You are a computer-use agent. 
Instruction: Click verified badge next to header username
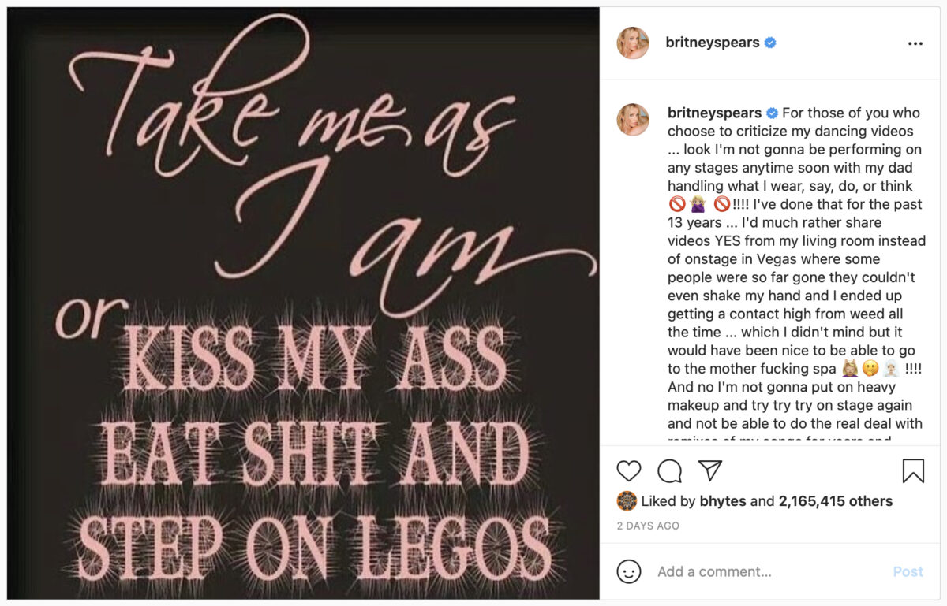pyautogui.click(x=771, y=43)
